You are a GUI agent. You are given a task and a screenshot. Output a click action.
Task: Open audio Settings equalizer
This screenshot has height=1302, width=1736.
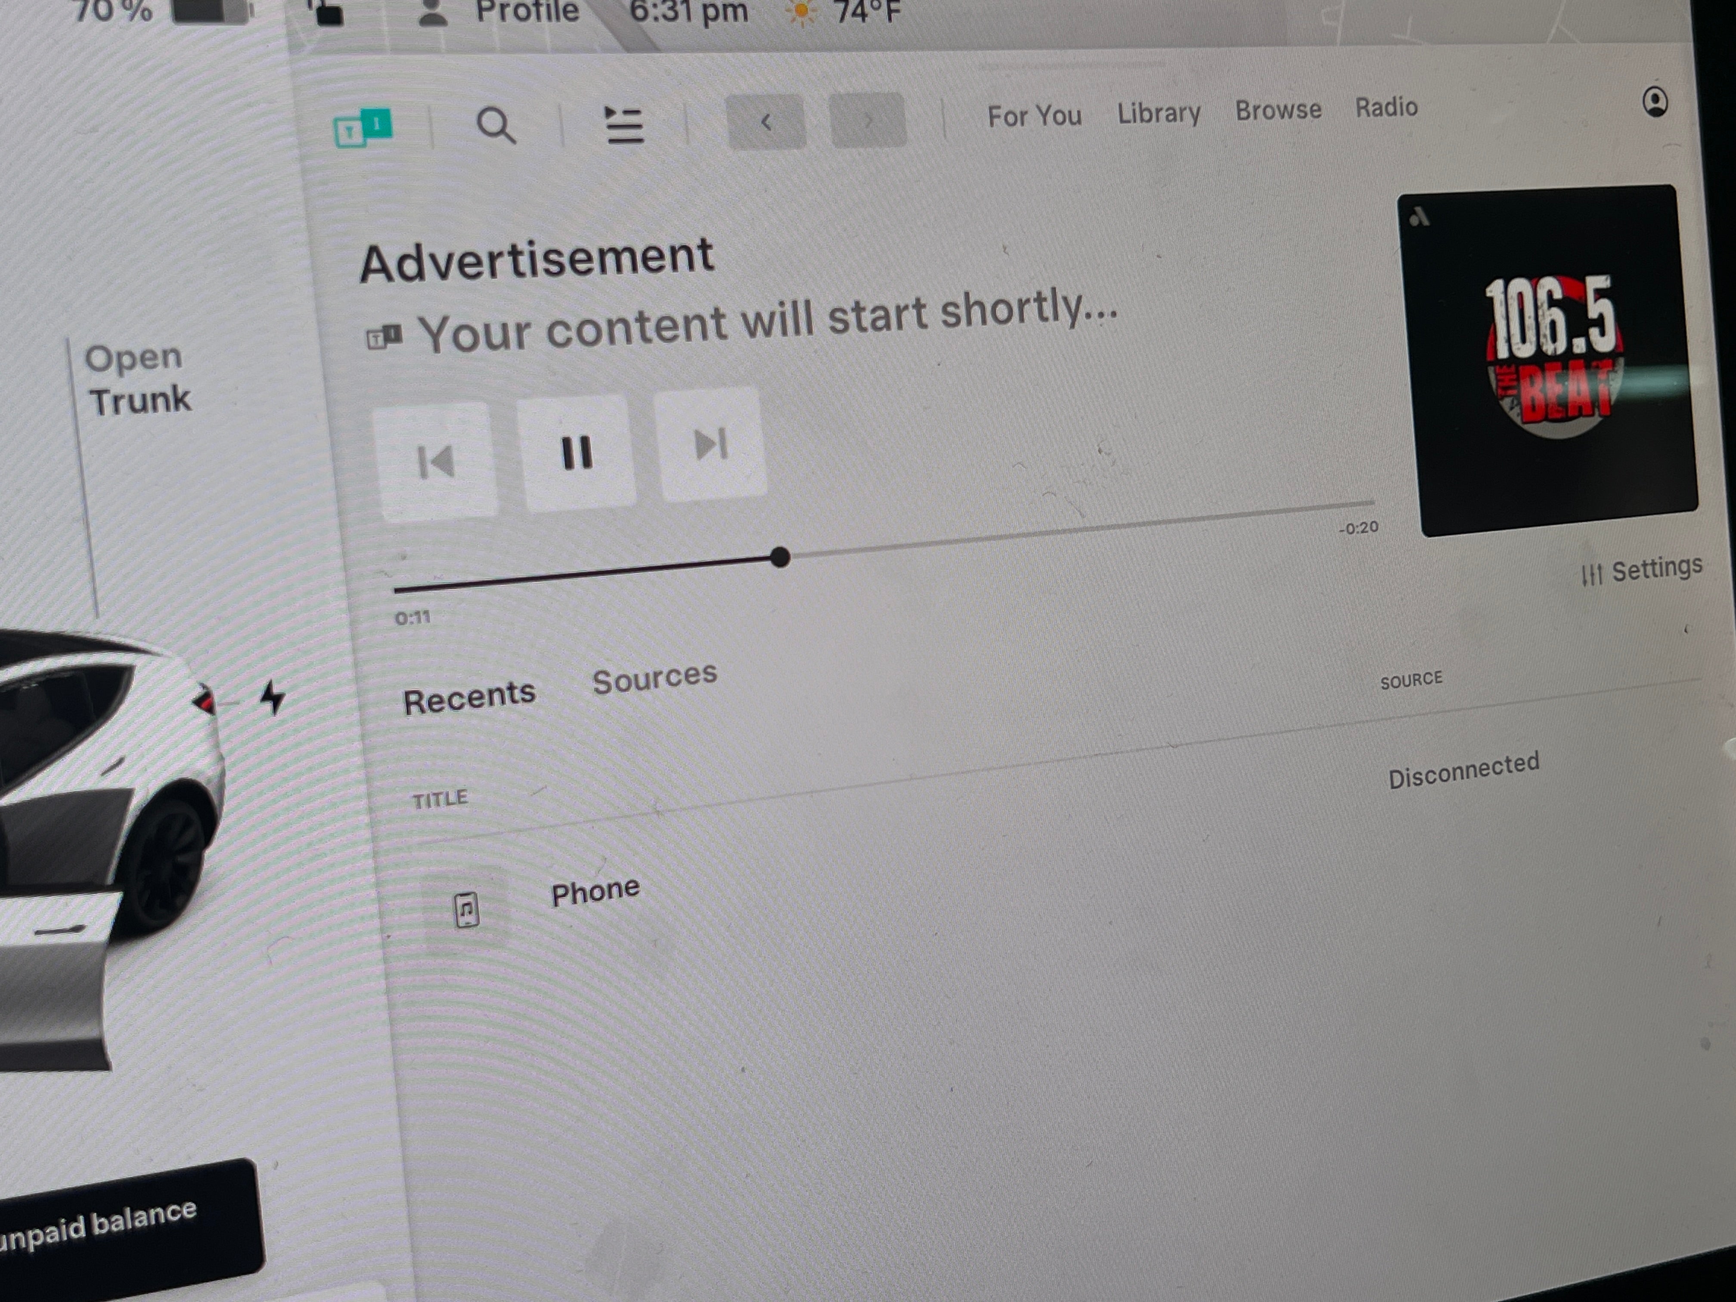coord(1641,570)
